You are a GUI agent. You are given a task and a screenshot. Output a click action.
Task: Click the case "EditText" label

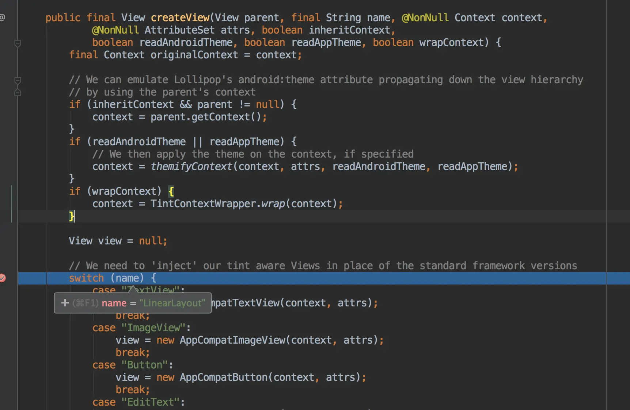[x=138, y=402]
